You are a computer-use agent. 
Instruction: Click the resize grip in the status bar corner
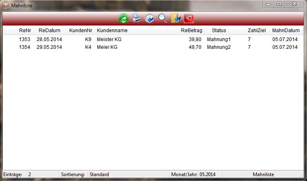pyautogui.click(x=302, y=176)
